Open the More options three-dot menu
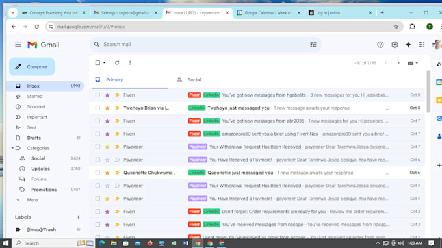442x248 pixels. point(130,63)
